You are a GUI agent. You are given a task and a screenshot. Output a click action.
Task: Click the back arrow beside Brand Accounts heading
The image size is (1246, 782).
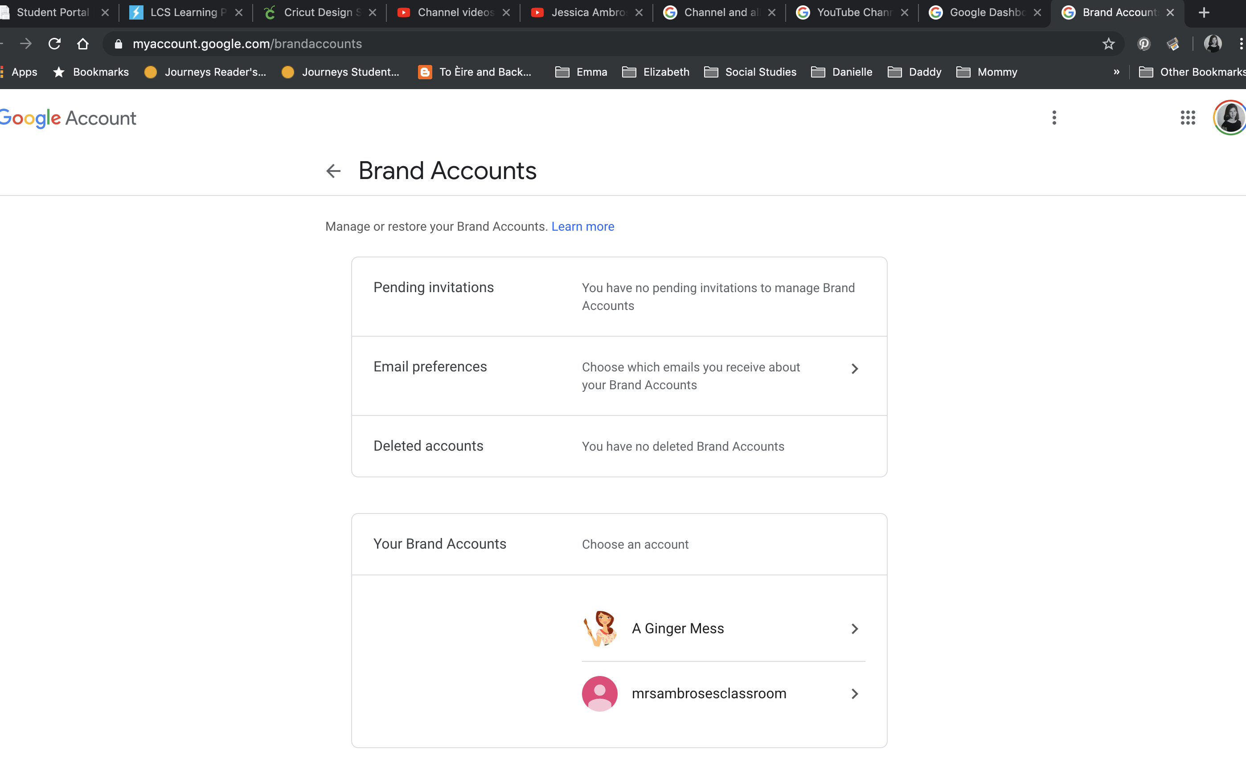click(x=333, y=171)
